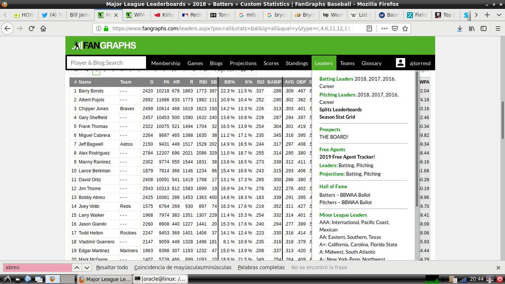Find the previous match in find bar
This screenshot has width=505, height=284.
(77, 267)
